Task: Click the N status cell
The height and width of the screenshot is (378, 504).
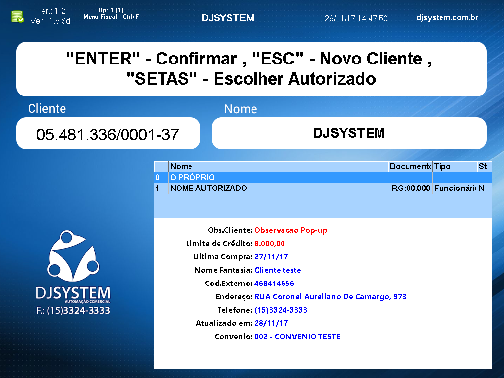Action: 484,188
